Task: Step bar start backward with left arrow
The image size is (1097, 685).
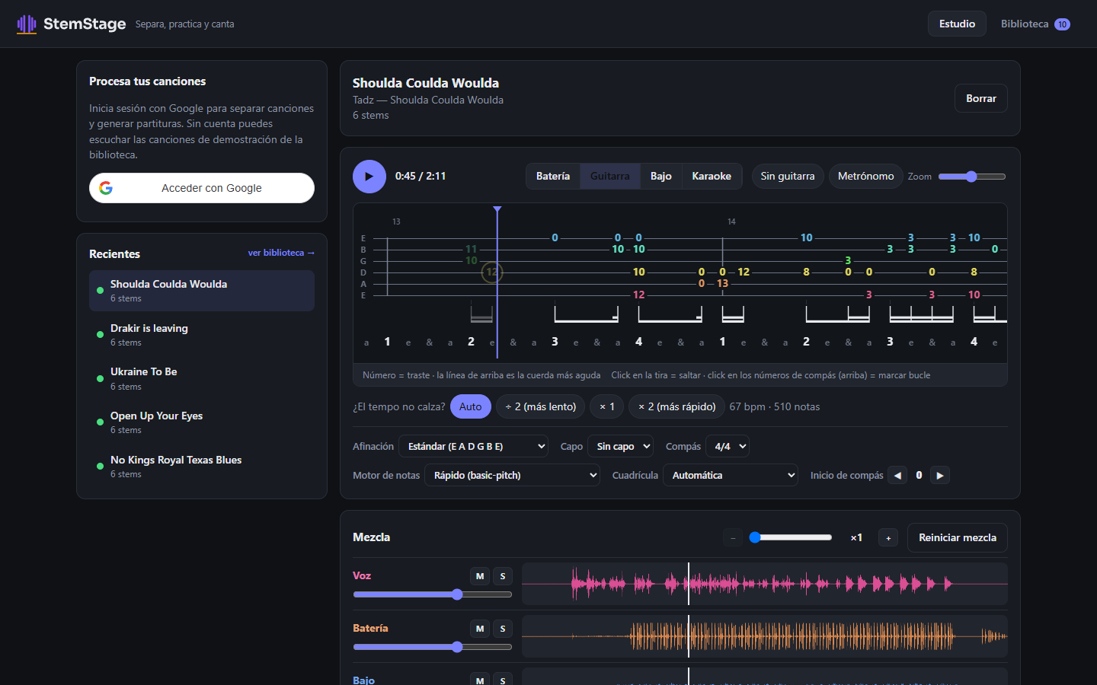Action: click(x=897, y=475)
